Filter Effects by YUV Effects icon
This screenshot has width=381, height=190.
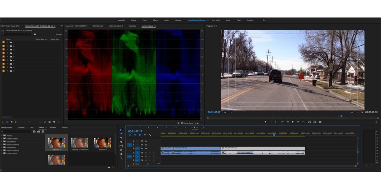[x=43, y=131]
